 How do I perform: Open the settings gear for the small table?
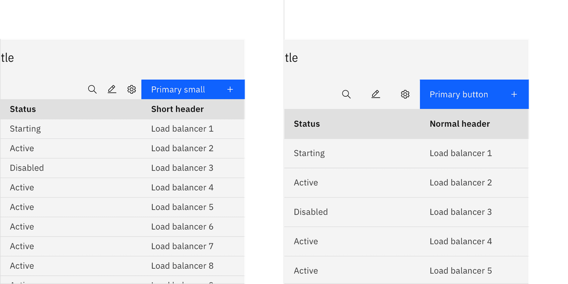click(x=131, y=89)
